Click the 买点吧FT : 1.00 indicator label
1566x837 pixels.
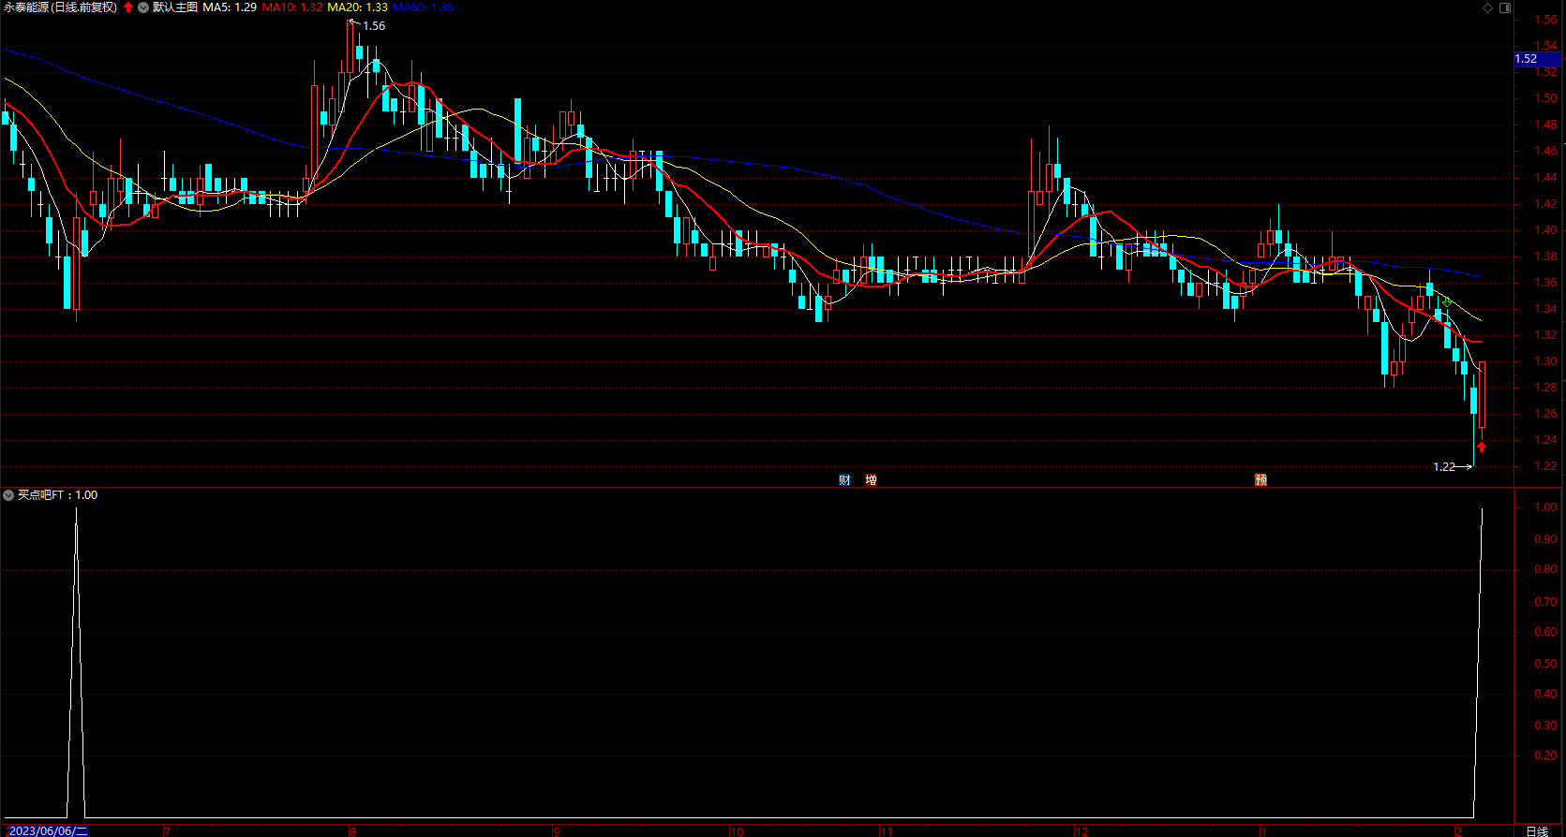pyautogui.click(x=58, y=495)
